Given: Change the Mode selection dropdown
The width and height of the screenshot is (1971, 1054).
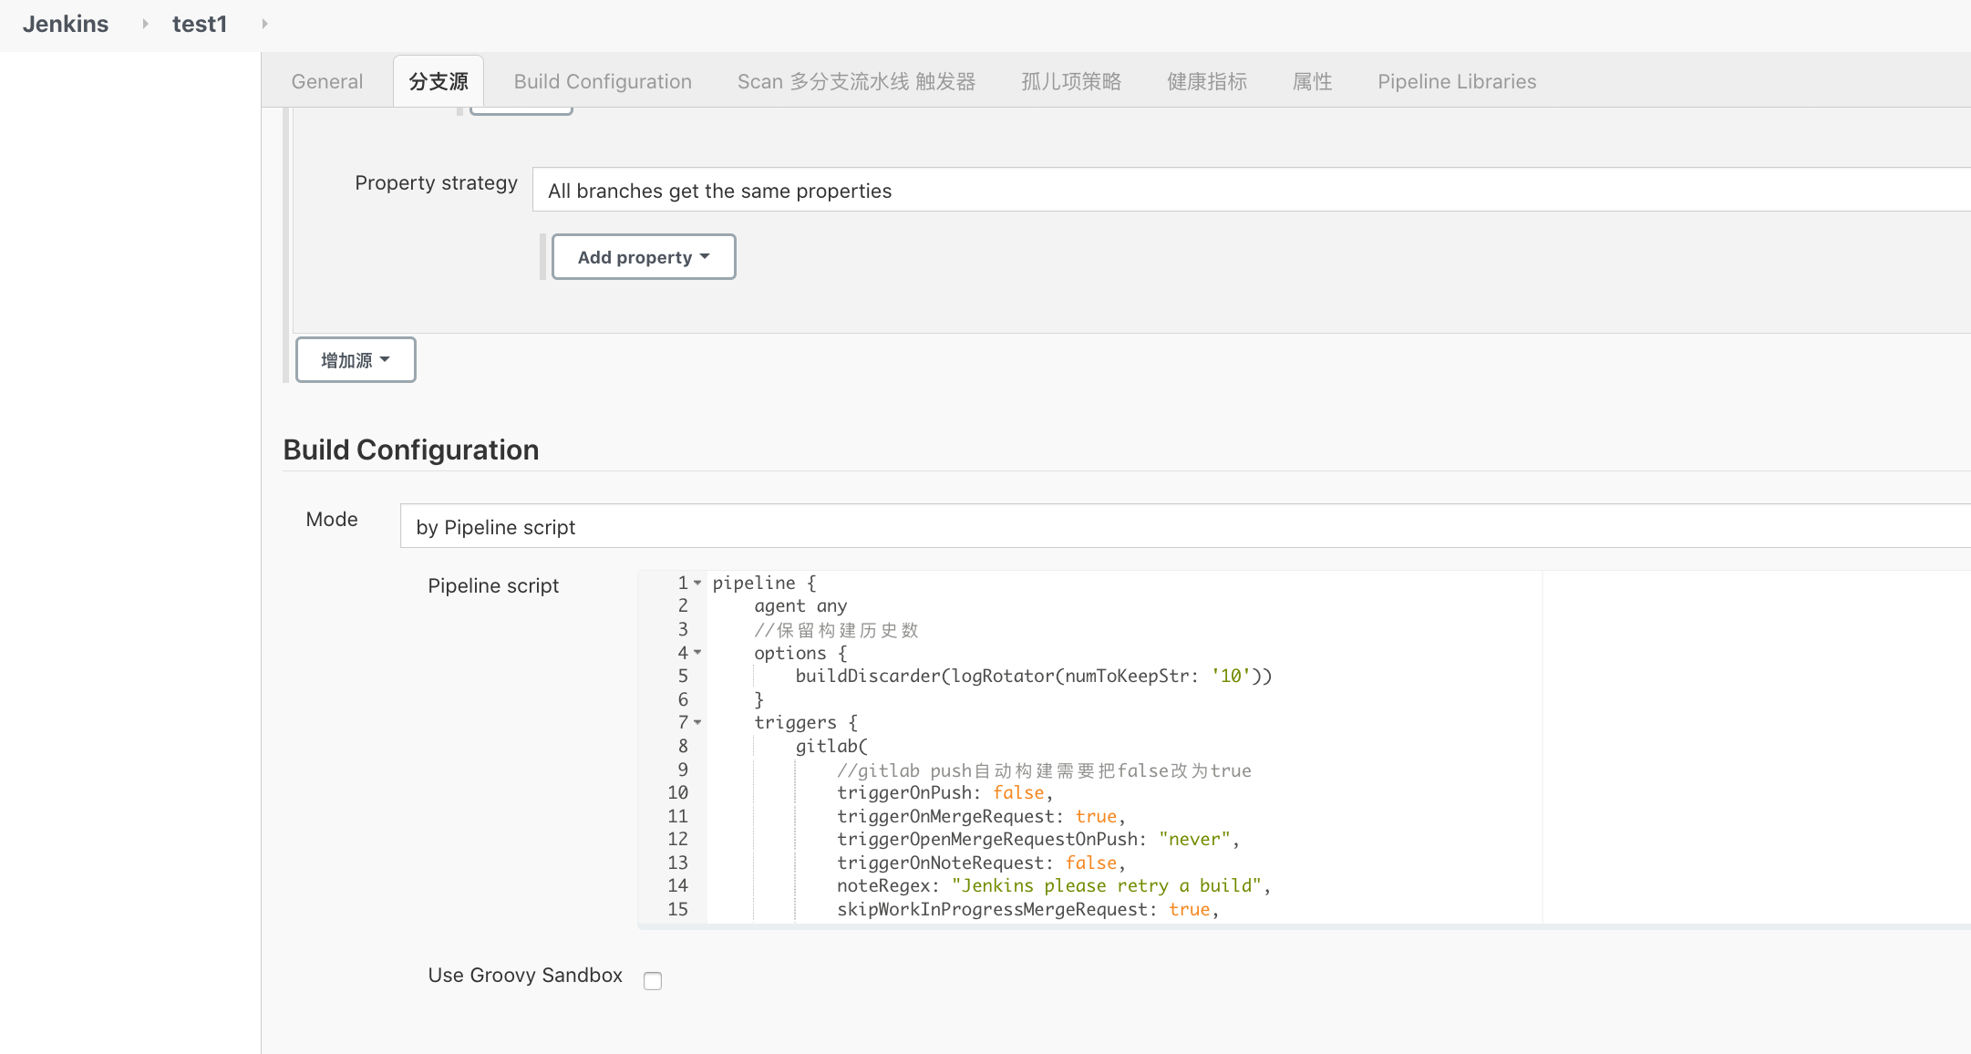Looking at the screenshot, I should [x=1003, y=526].
